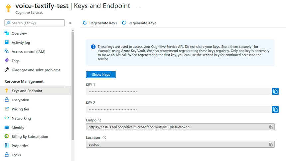The image size is (286, 161).
Task: Click Regenerate Key2
Action: [x=139, y=23]
